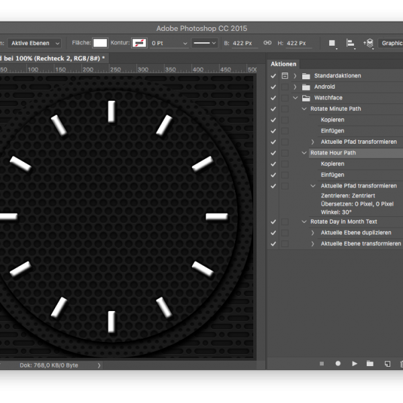Open the Kontur stroke swatch

pos(139,43)
